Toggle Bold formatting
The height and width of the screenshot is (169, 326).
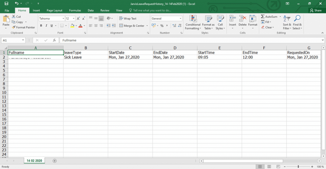tap(41, 26)
